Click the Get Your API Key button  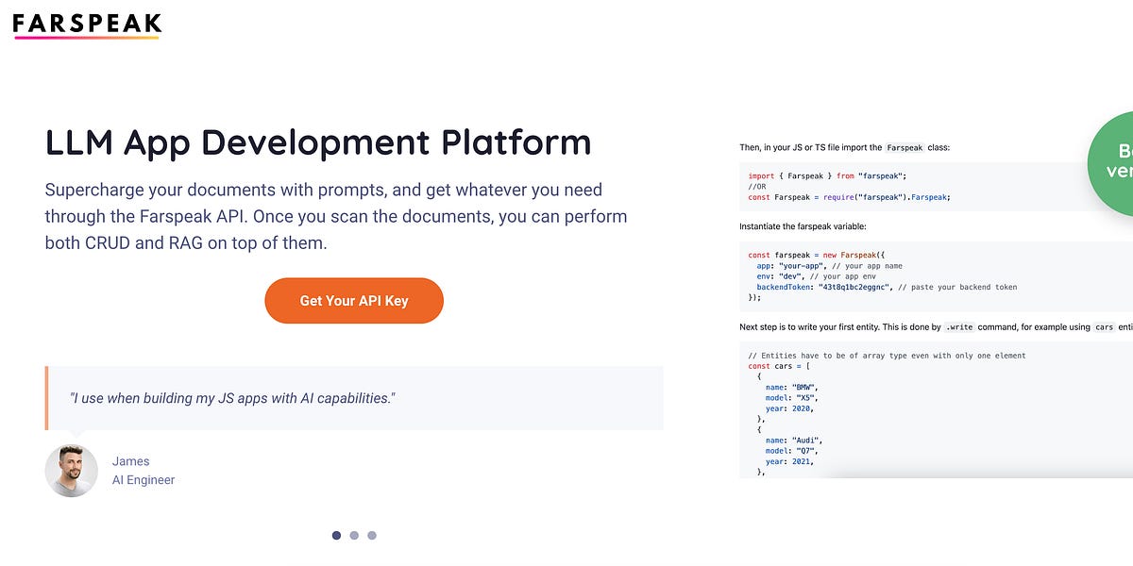point(353,300)
